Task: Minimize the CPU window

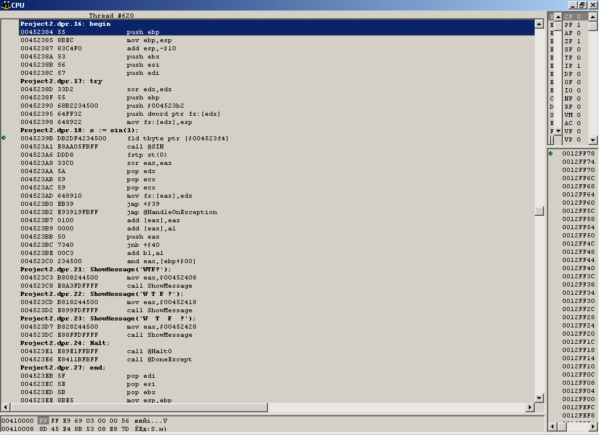Action: pos(572,5)
